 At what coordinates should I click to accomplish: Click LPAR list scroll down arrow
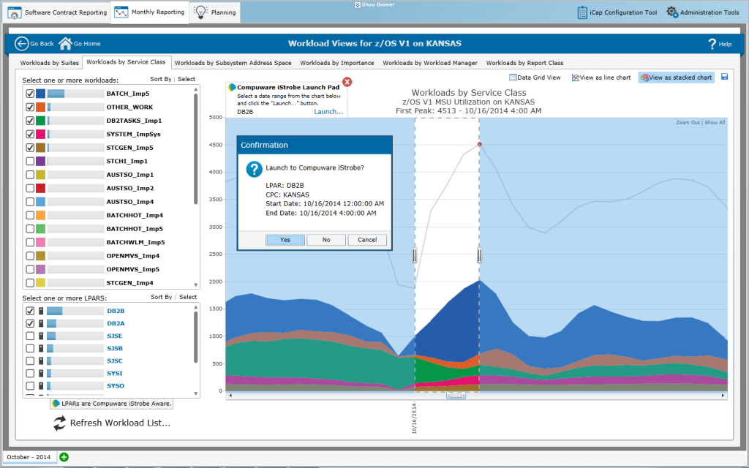click(196, 393)
